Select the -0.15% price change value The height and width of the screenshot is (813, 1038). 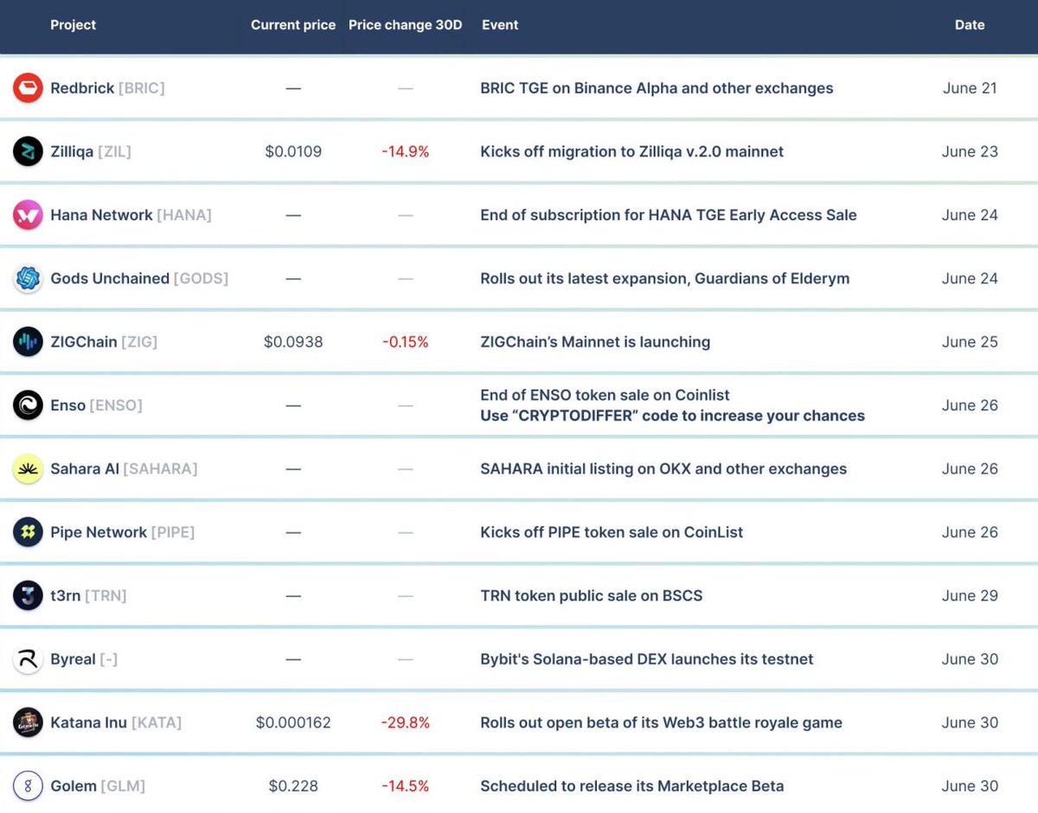[x=406, y=342]
